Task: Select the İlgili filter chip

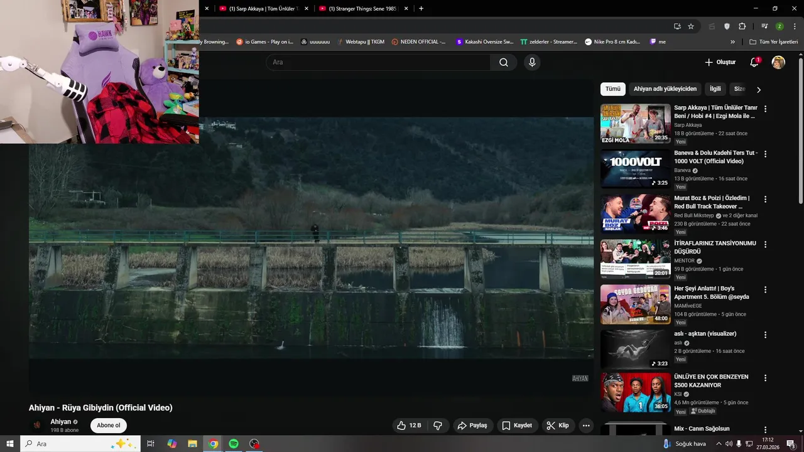Action: click(715, 89)
